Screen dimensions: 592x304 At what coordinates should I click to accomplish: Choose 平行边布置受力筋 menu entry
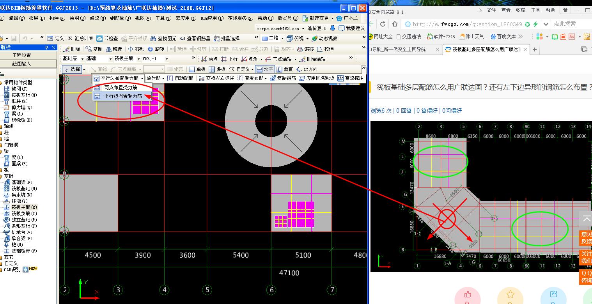[123, 96]
